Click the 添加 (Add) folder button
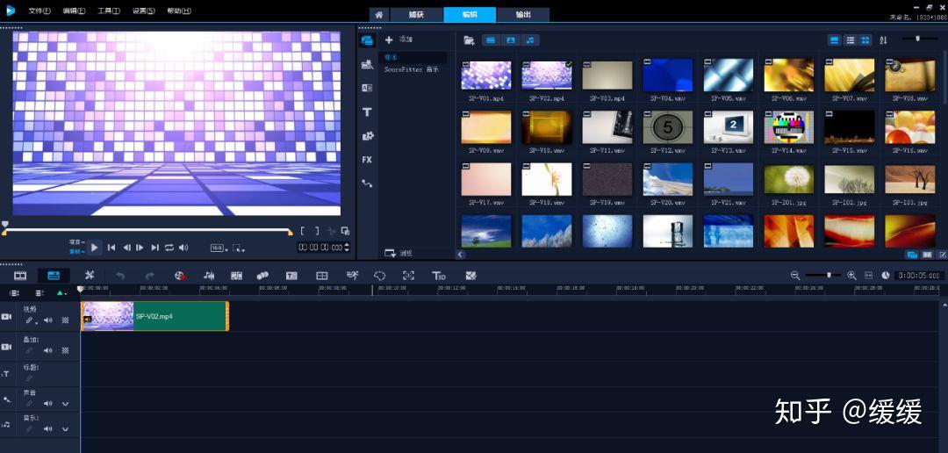This screenshot has width=948, height=453. (398, 40)
